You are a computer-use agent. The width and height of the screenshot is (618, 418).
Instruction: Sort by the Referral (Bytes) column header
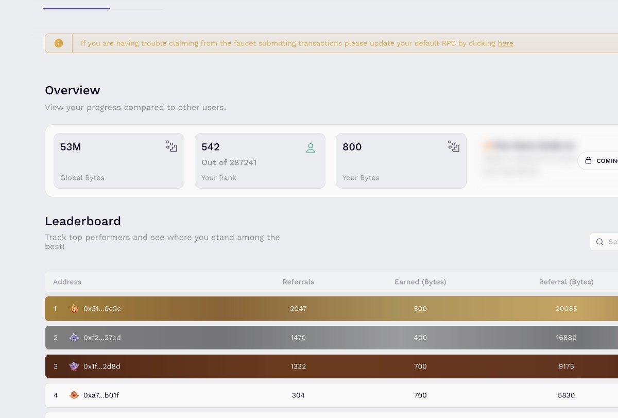[566, 282]
